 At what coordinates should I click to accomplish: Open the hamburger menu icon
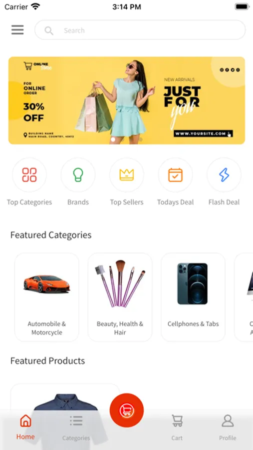click(17, 30)
